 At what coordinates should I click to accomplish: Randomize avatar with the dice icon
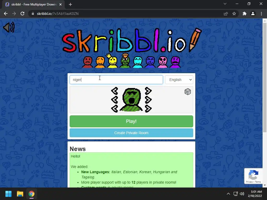point(188,92)
